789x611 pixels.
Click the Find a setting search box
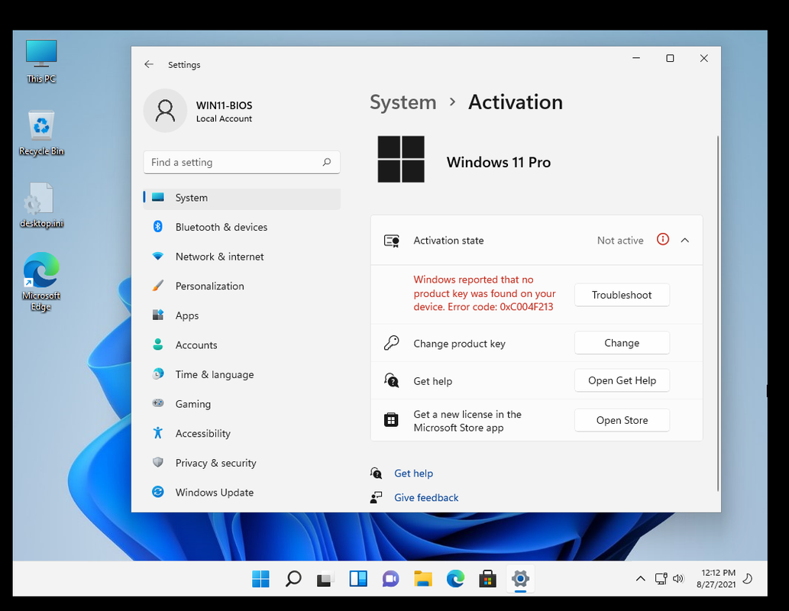pos(242,162)
